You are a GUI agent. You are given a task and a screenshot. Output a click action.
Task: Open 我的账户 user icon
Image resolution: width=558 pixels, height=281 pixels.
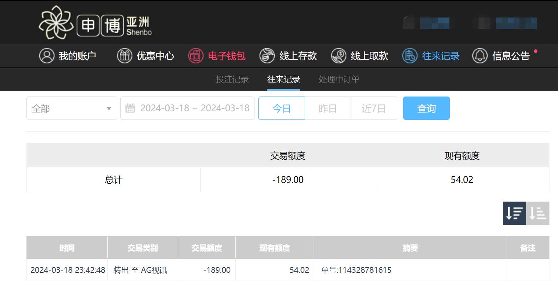pos(47,56)
